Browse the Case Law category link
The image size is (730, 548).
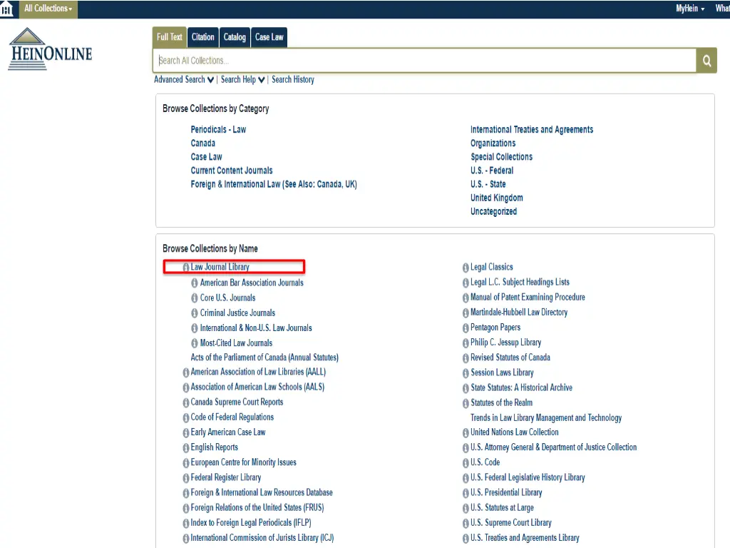coord(206,156)
